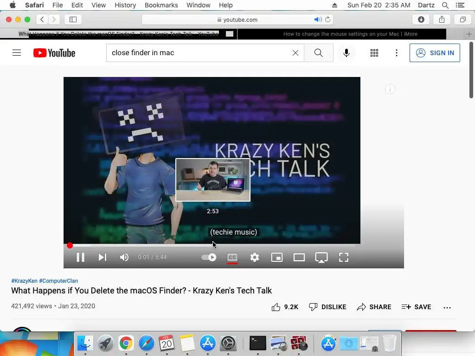Open Finder from the Dock

tap(85, 343)
